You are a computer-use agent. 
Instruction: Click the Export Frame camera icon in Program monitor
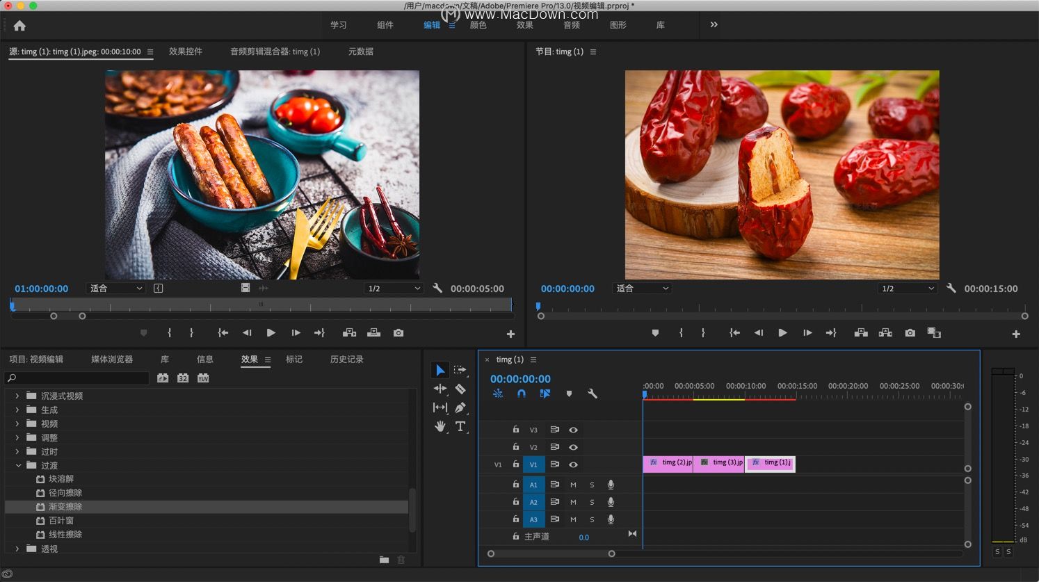pyautogui.click(x=910, y=333)
